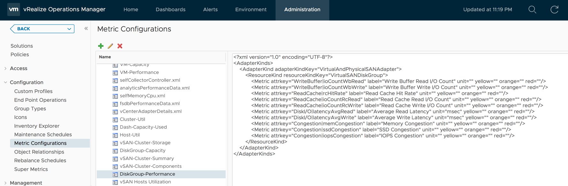The height and width of the screenshot is (186, 568).
Task: Click the VMware vm logo
Action: pos(13,10)
